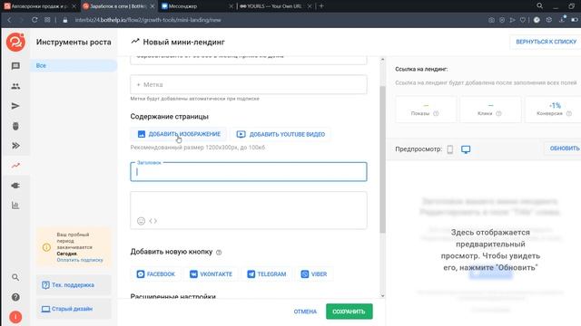Switch preview to mobile phone view
581x326 pixels.
click(x=450, y=149)
